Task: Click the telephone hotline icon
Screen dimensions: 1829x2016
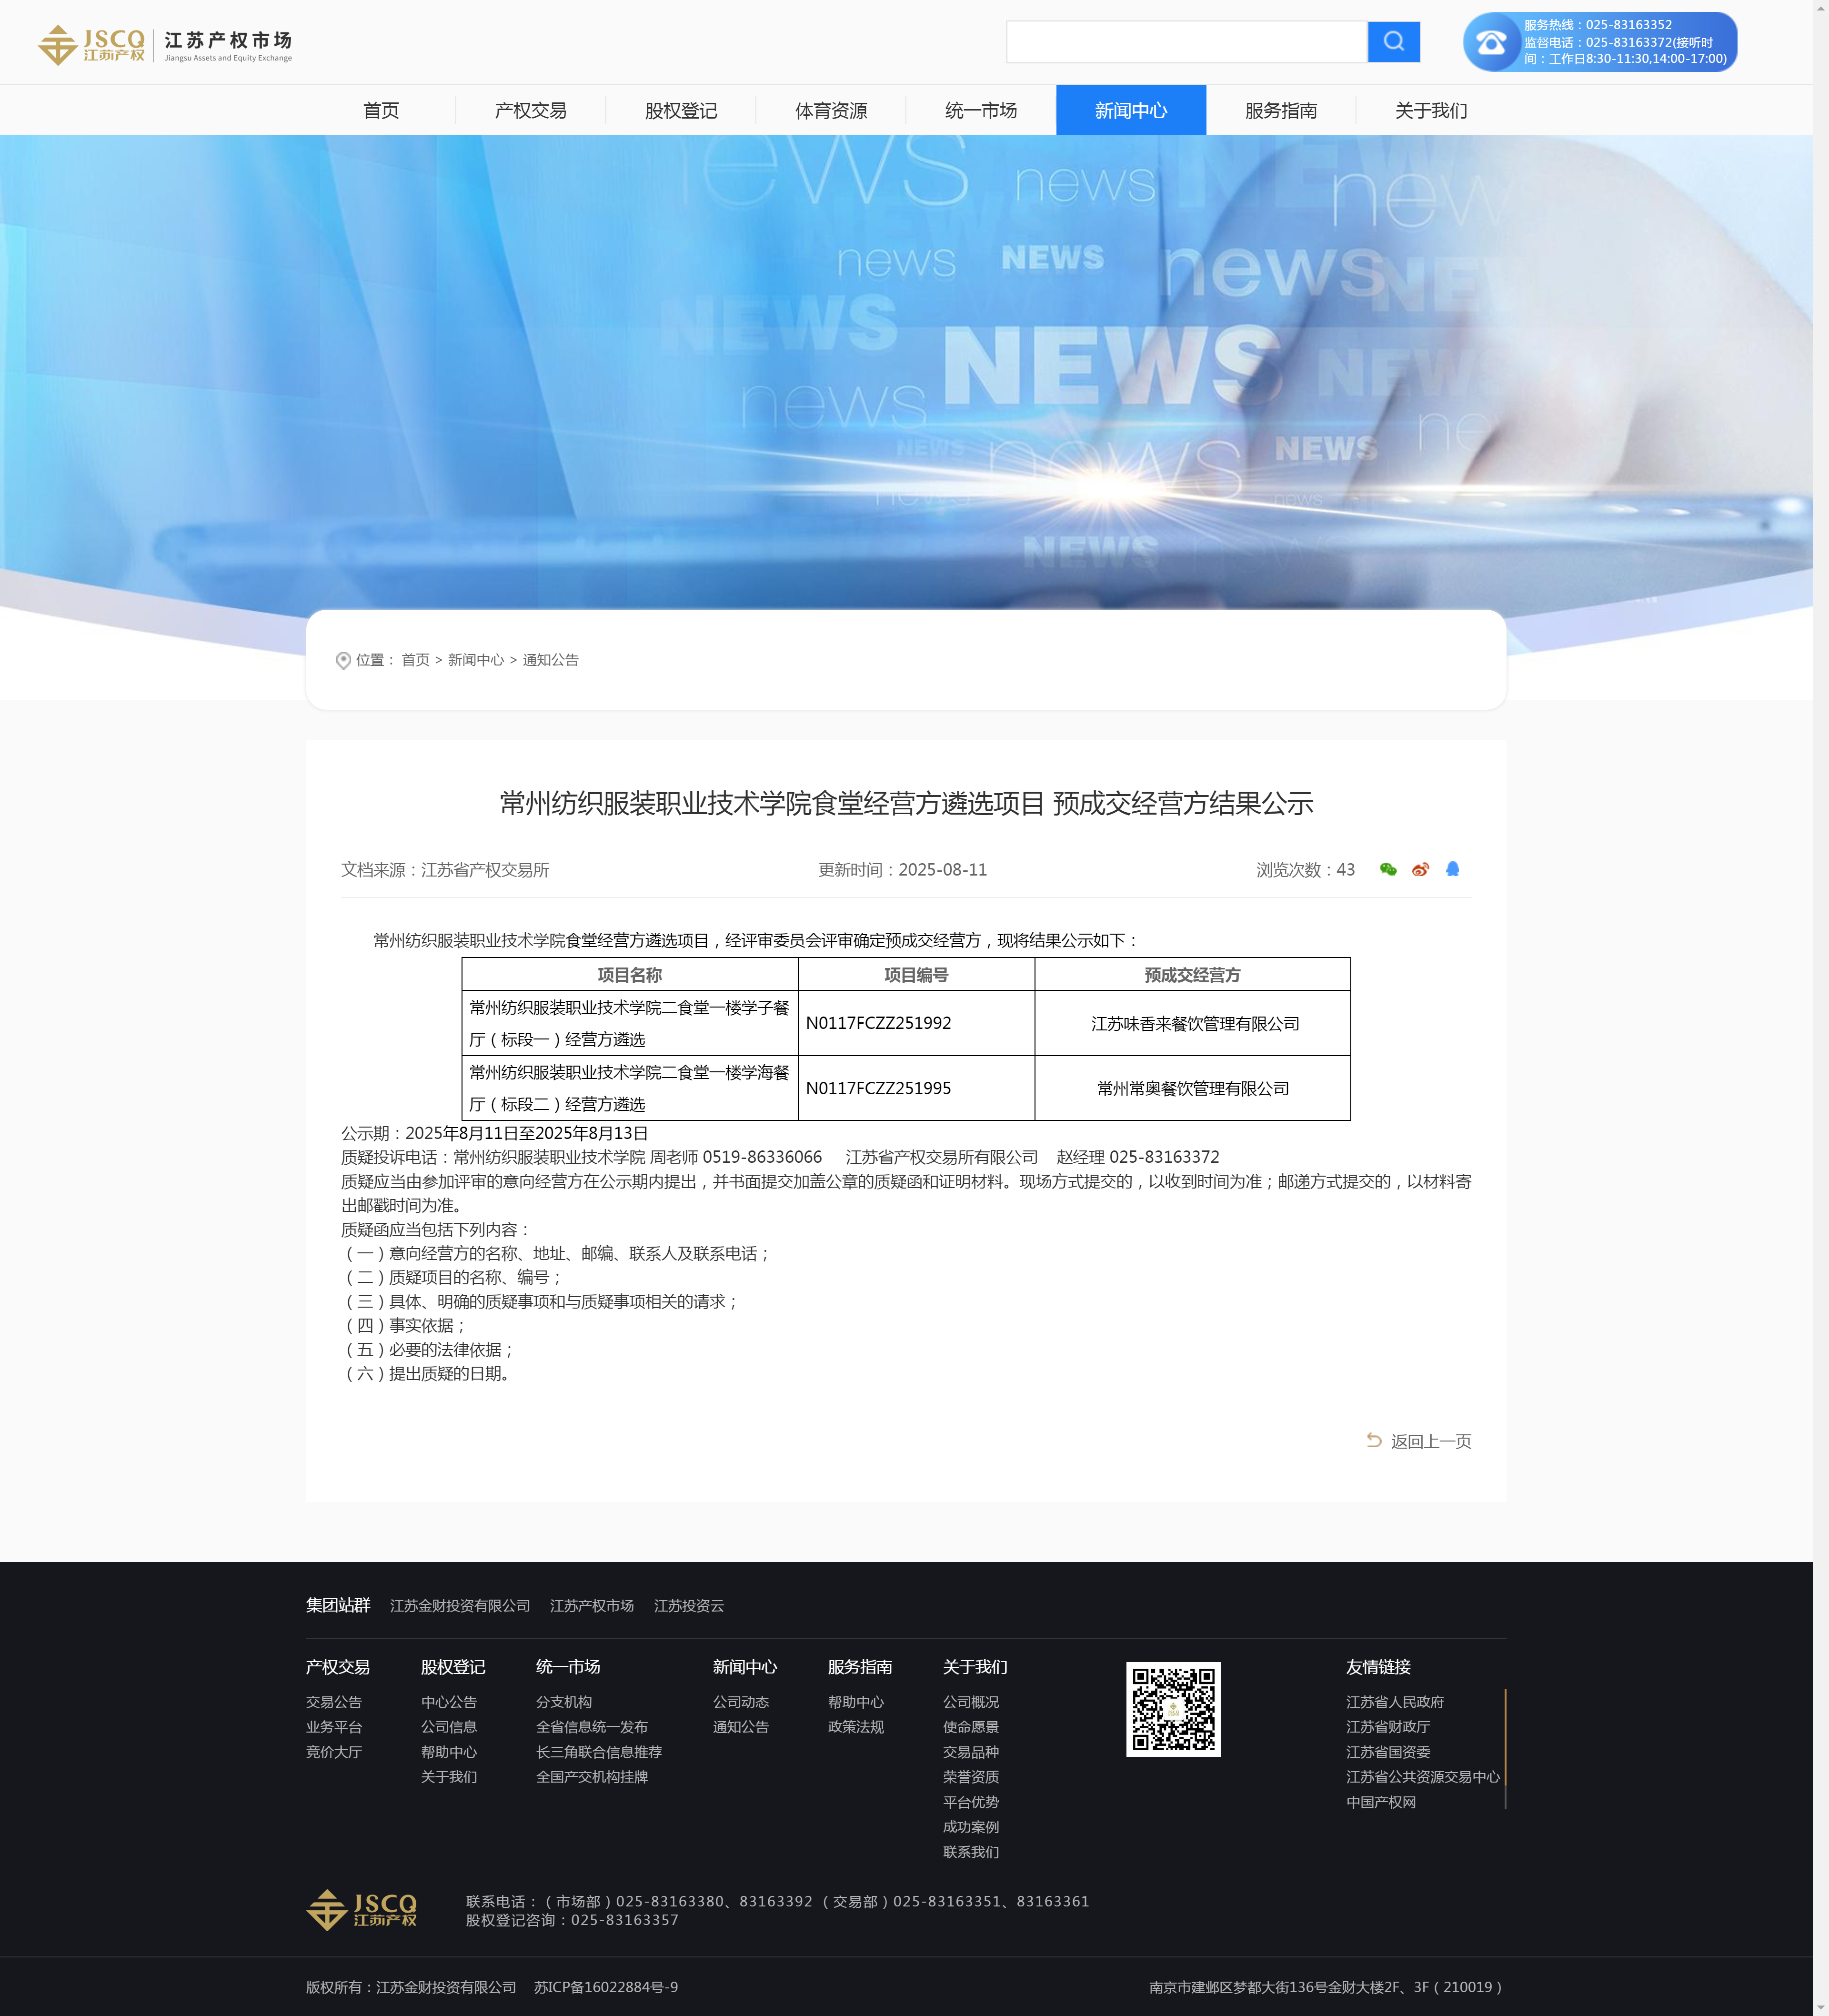Action: 1491,42
